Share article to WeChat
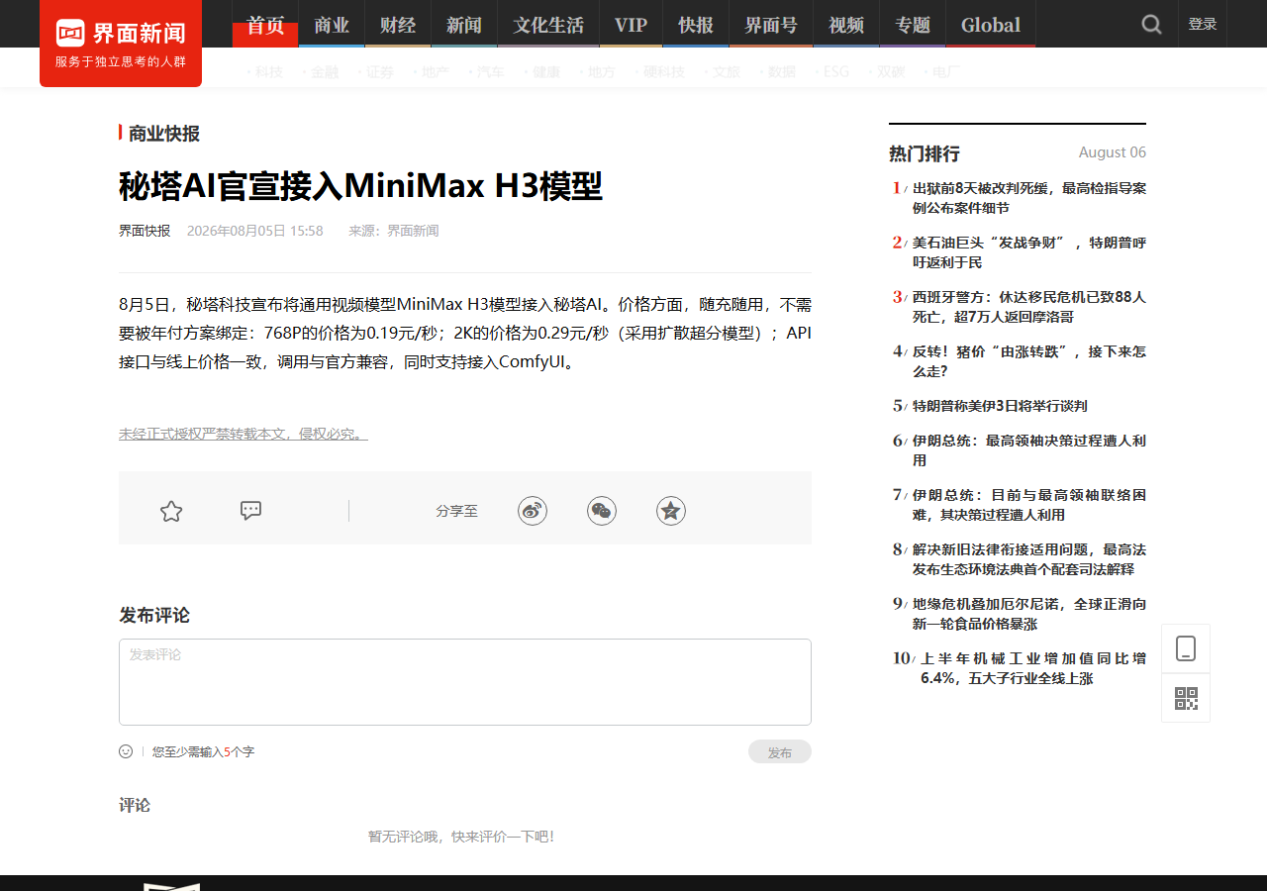Viewport: 1267px width, 891px height. click(x=602, y=511)
